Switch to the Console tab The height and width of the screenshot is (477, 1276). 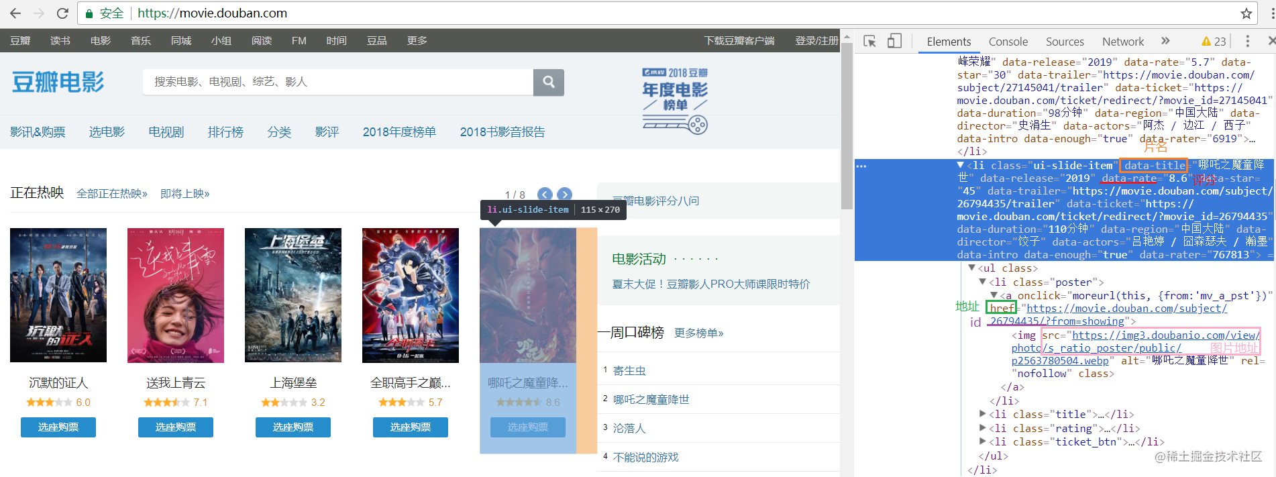(x=1008, y=42)
